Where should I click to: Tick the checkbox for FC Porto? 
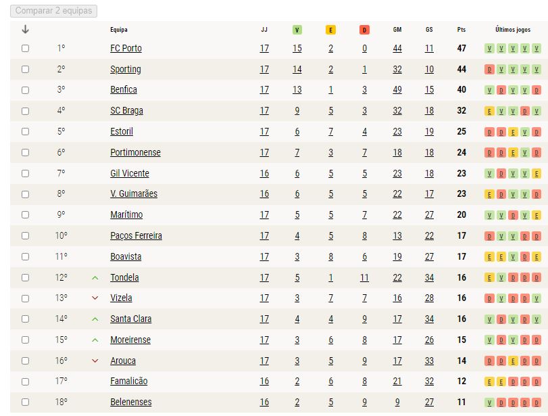click(x=25, y=48)
